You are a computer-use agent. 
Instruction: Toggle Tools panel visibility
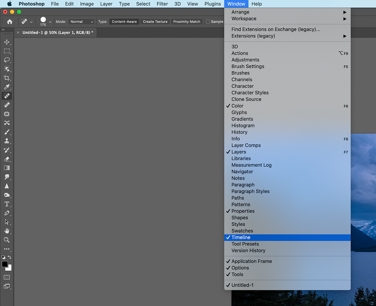287,275
